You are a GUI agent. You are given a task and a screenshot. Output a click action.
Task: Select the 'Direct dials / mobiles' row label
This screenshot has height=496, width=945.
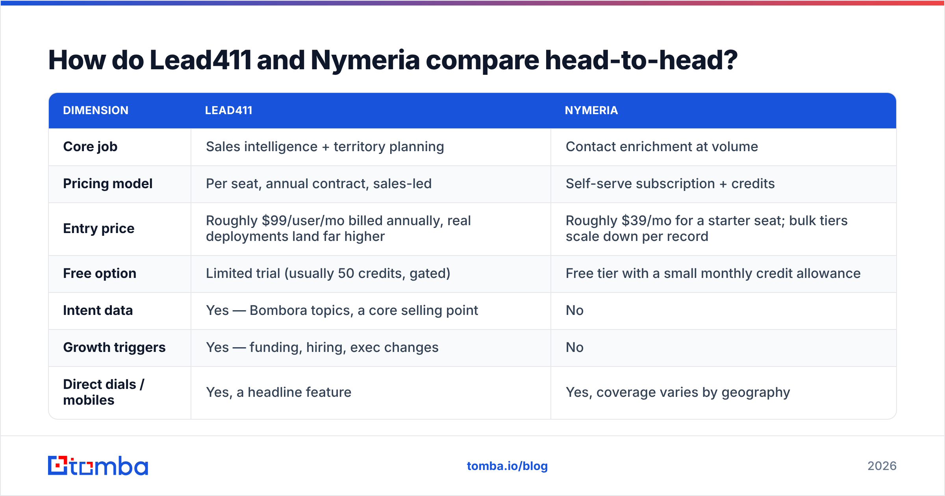click(104, 392)
